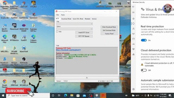The height and width of the screenshot is (98, 174).
Task: Switch to Service tab
Action: pyautogui.click(x=94, y=19)
